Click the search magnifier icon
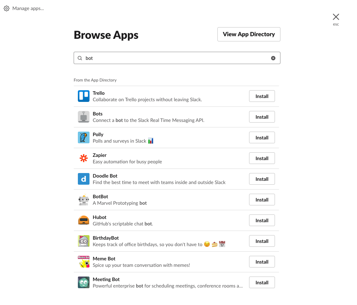The height and width of the screenshot is (305, 357). point(80,58)
